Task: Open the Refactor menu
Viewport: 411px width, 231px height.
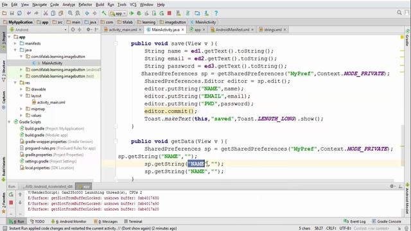Action: coord(85,4)
